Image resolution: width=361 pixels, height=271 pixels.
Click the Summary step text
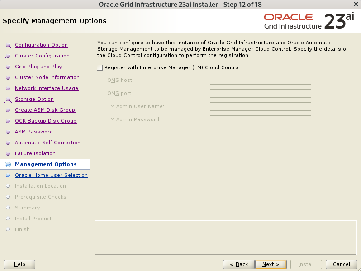(28, 208)
